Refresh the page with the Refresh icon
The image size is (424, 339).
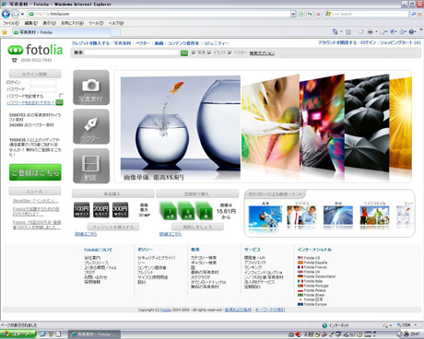click(310, 14)
